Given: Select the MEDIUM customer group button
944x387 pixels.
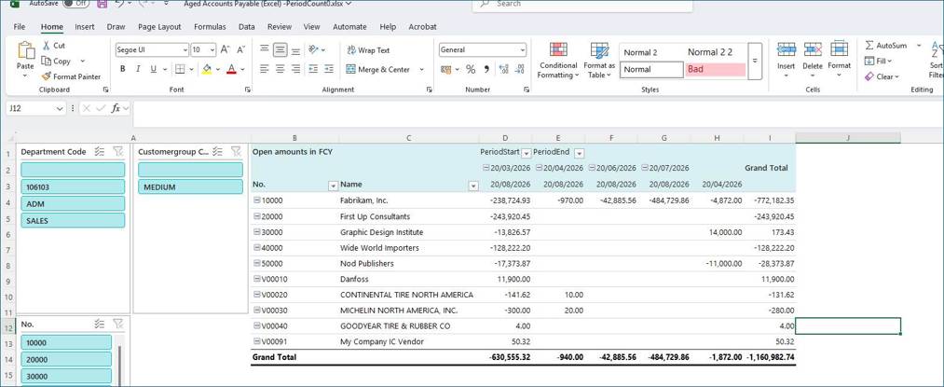Looking at the screenshot, I should [x=191, y=187].
